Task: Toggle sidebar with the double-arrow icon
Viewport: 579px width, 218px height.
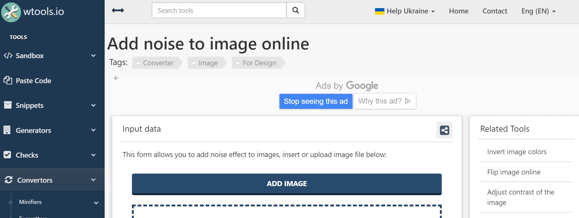Action: coord(118,11)
